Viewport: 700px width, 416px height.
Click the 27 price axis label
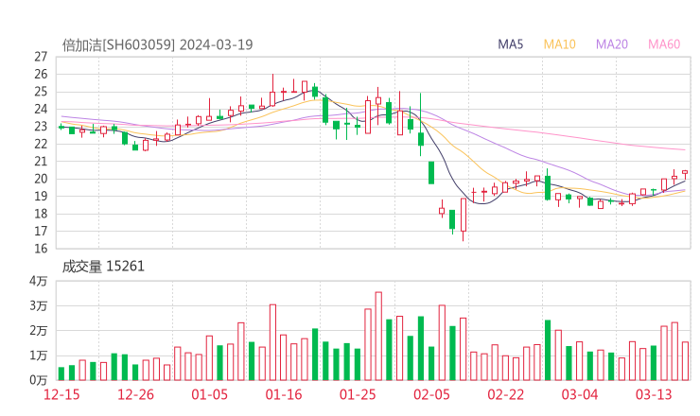[41, 57]
